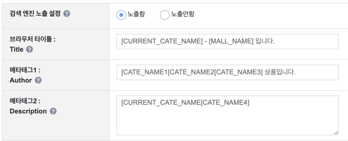Viewport: 348px width, 141px height.
Task: Open the help icon next to Description
Action: 53,111
